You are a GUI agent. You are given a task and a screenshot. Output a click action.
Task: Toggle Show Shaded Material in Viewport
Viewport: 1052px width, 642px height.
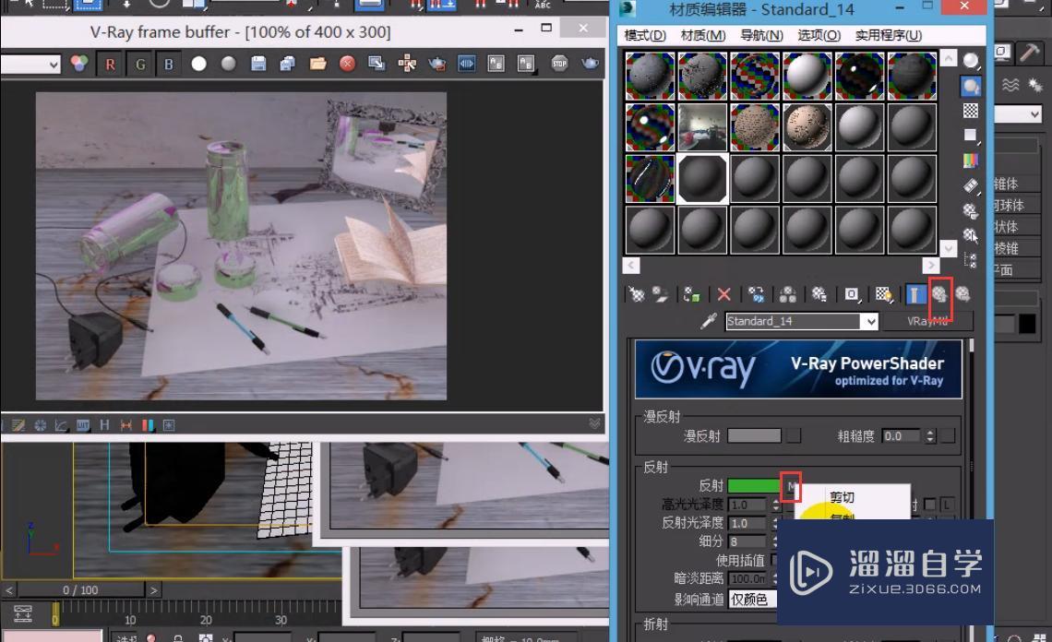(x=884, y=294)
